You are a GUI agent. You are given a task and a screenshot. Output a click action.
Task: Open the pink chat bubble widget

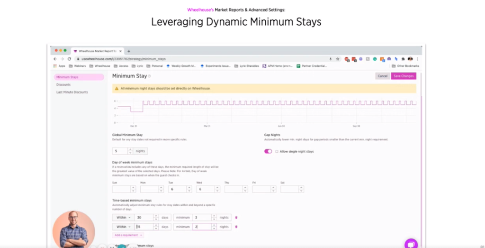[411, 244]
